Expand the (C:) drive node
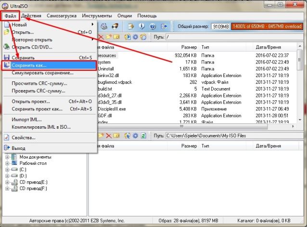The image size is (307, 227). pyautogui.click(x=7, y=170)
